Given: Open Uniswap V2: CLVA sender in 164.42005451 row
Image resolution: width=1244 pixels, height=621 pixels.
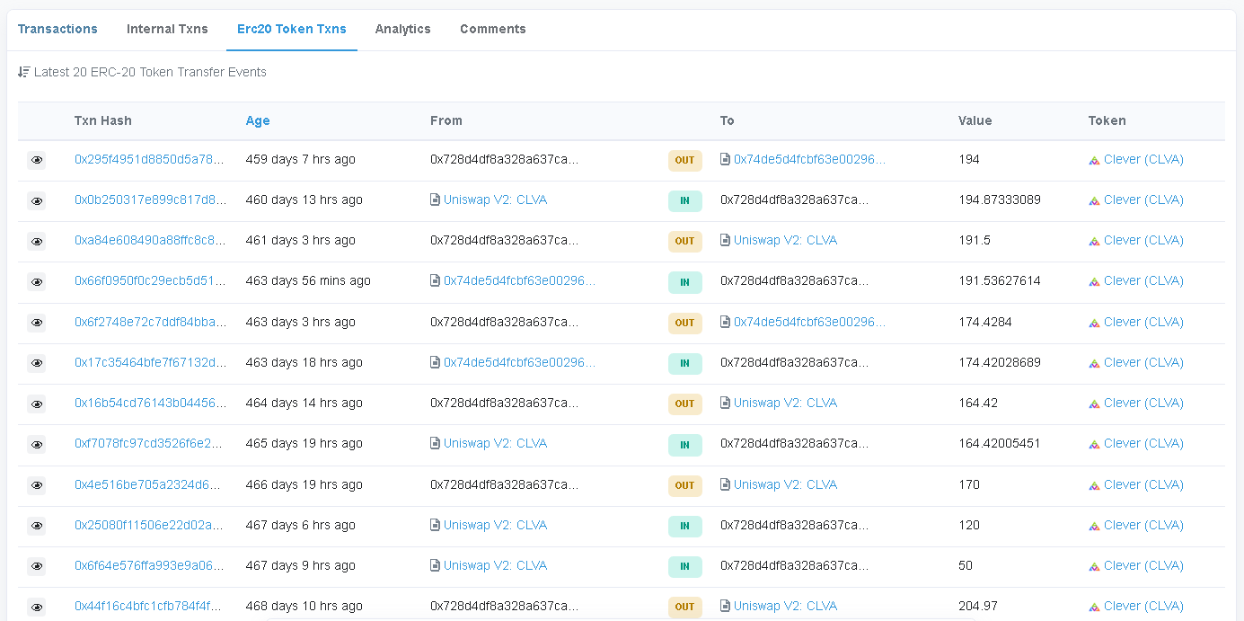Looking at the screenshot, I should click(x=495, y=443).
